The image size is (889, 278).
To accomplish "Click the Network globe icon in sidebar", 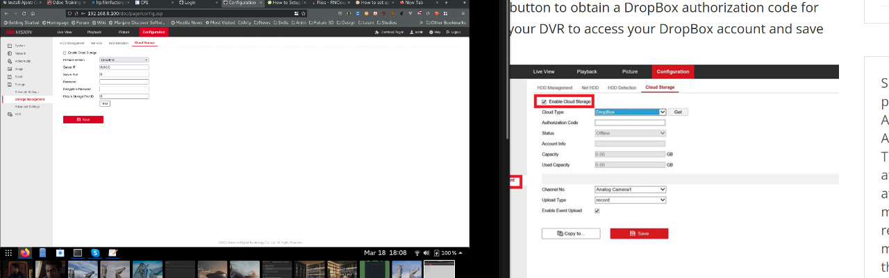I will (9, 53).
